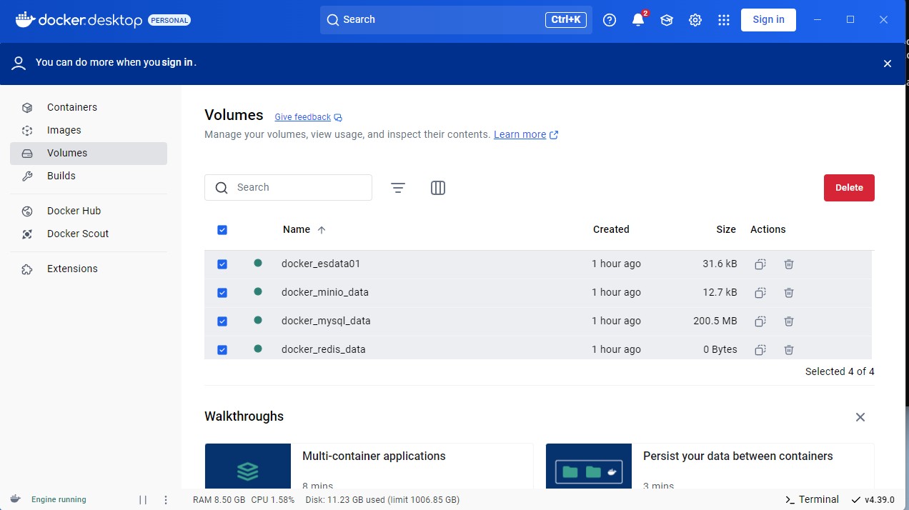Open notifications bell with 2 badge
The width and height of the screenshot is (909, 510).
[638, 20]
